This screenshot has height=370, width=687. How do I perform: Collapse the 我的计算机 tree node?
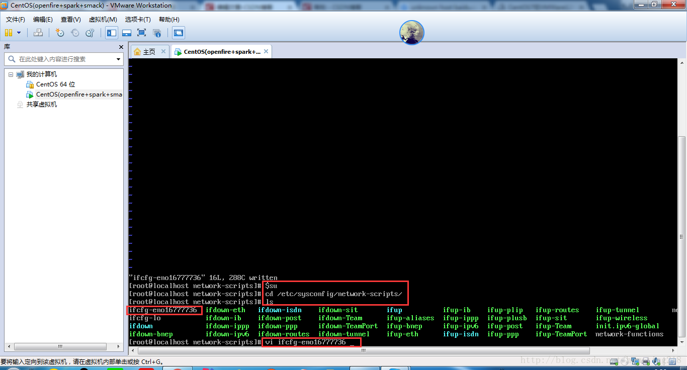pyautogui.click(x=11, y=74)
